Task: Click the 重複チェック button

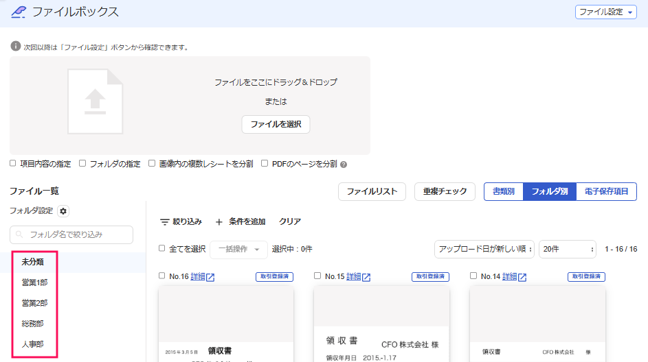Action: tap(445, 192)
